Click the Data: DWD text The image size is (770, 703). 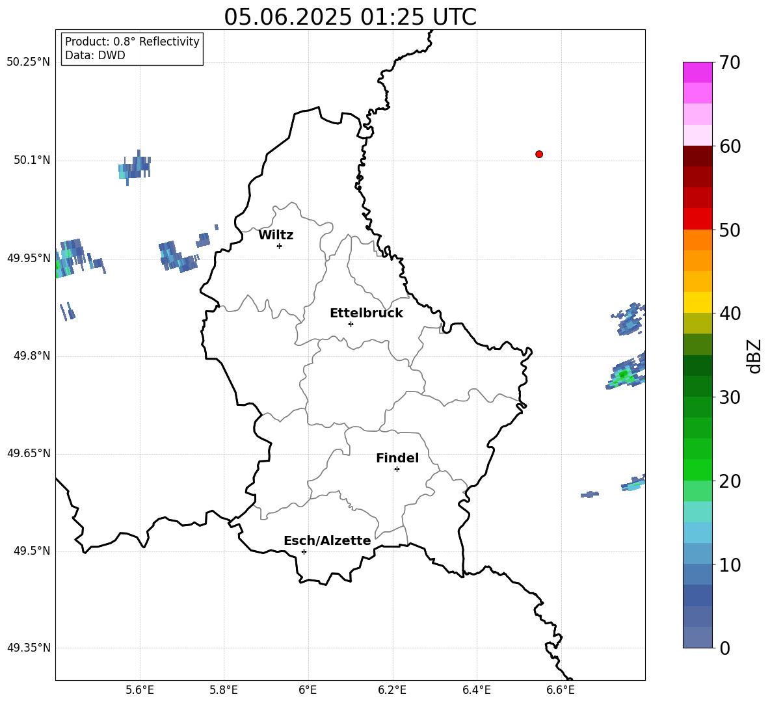[95, 55]
